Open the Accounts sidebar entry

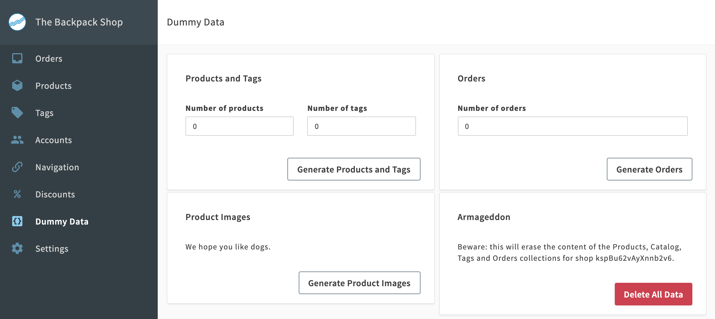(x=54, y=140)
